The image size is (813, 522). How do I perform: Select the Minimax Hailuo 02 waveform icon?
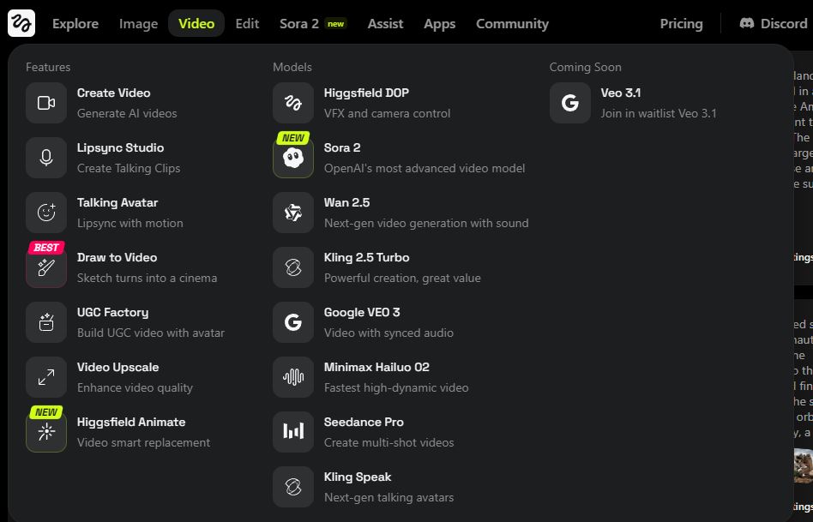pos(293,378)
